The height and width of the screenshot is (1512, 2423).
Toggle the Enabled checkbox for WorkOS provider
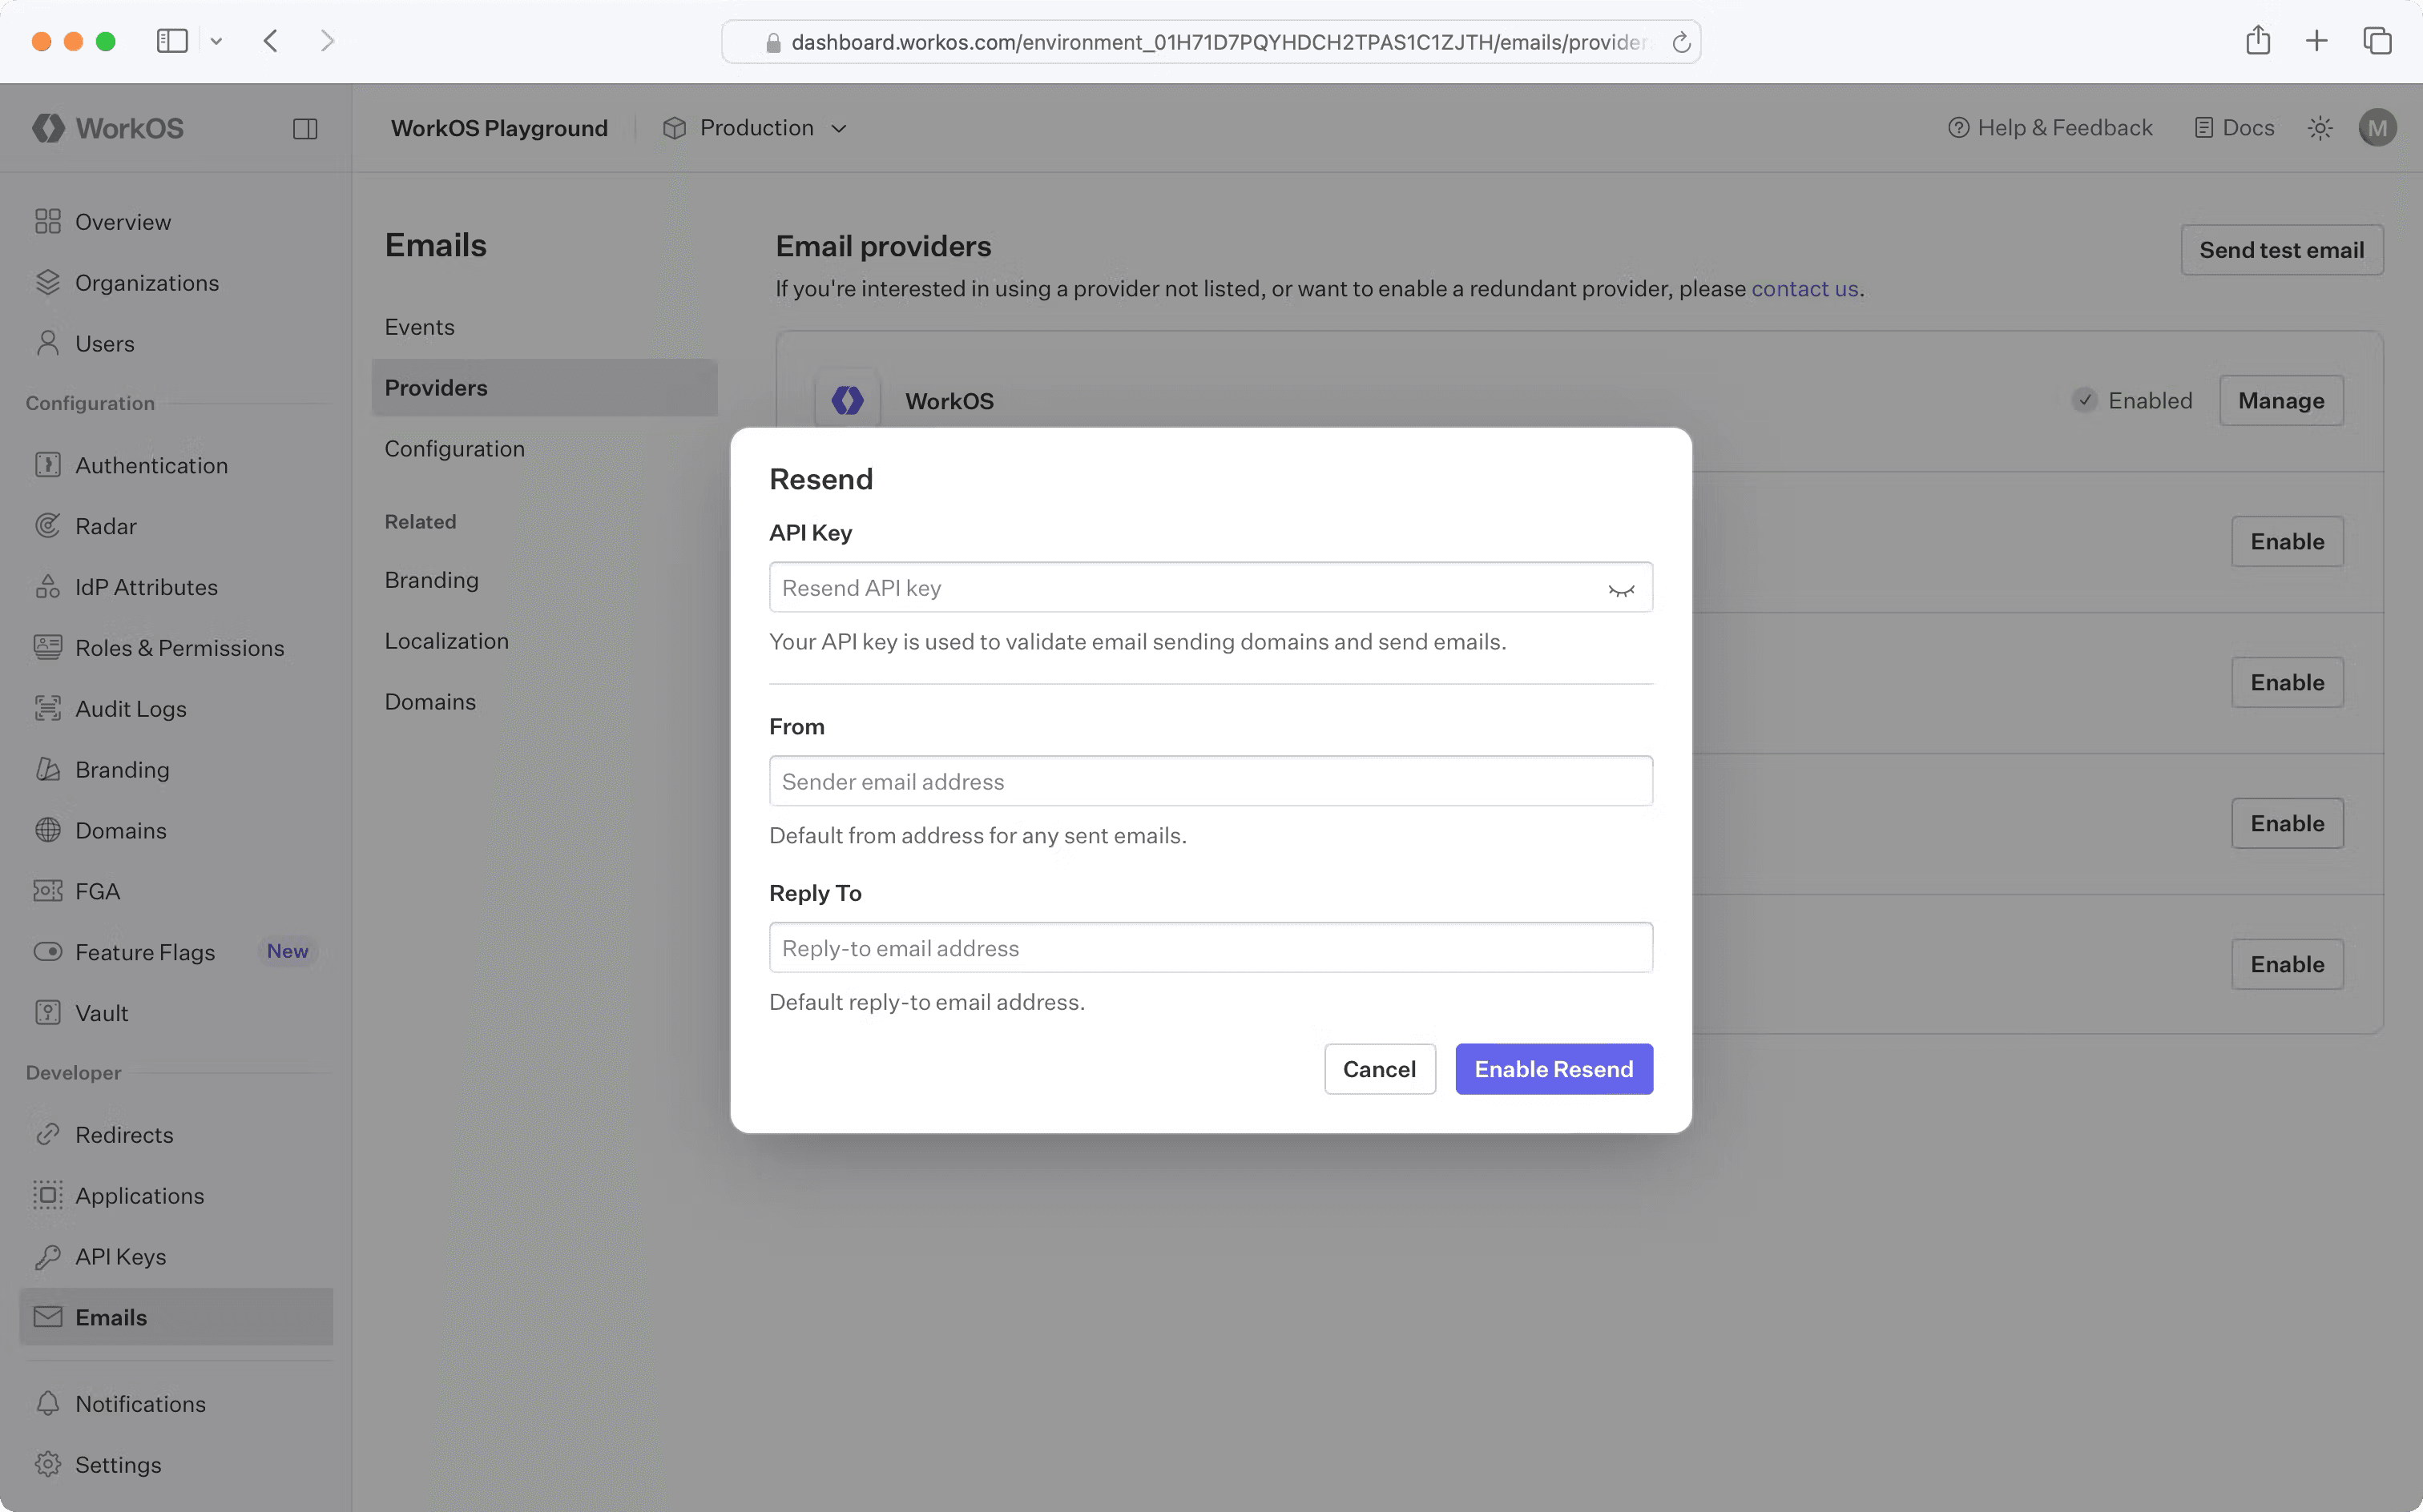pos(2084,400)
